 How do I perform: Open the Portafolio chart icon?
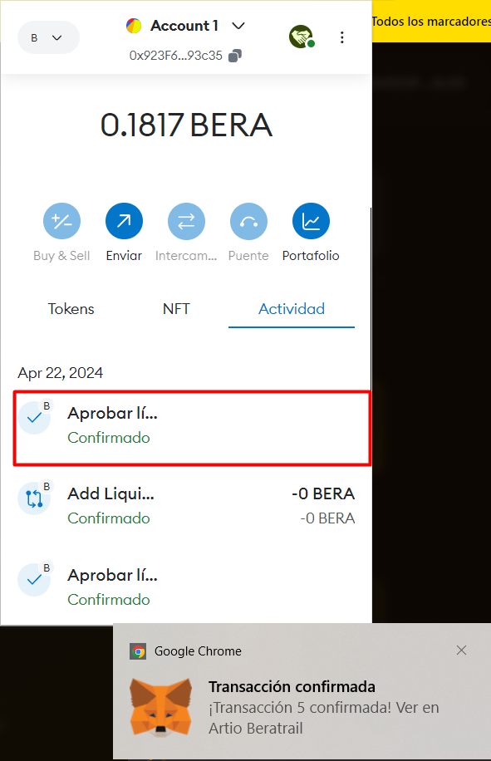(x=311, y=221)
